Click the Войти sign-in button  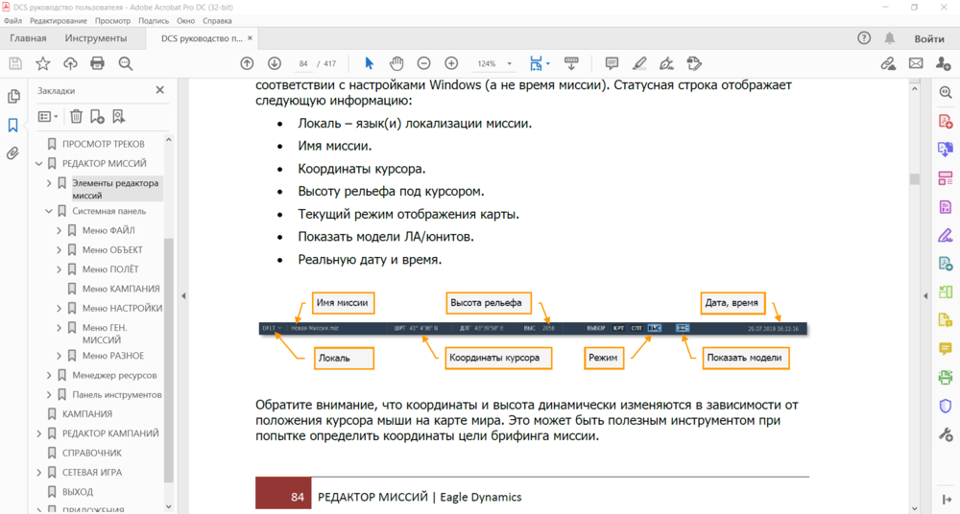coord(929,38)
